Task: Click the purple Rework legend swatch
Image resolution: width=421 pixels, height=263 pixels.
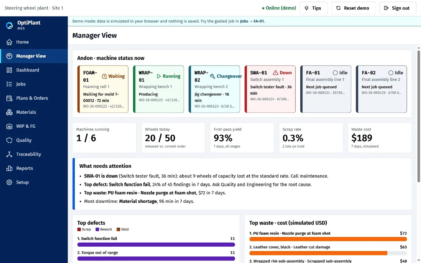Action: coord(97,229)
